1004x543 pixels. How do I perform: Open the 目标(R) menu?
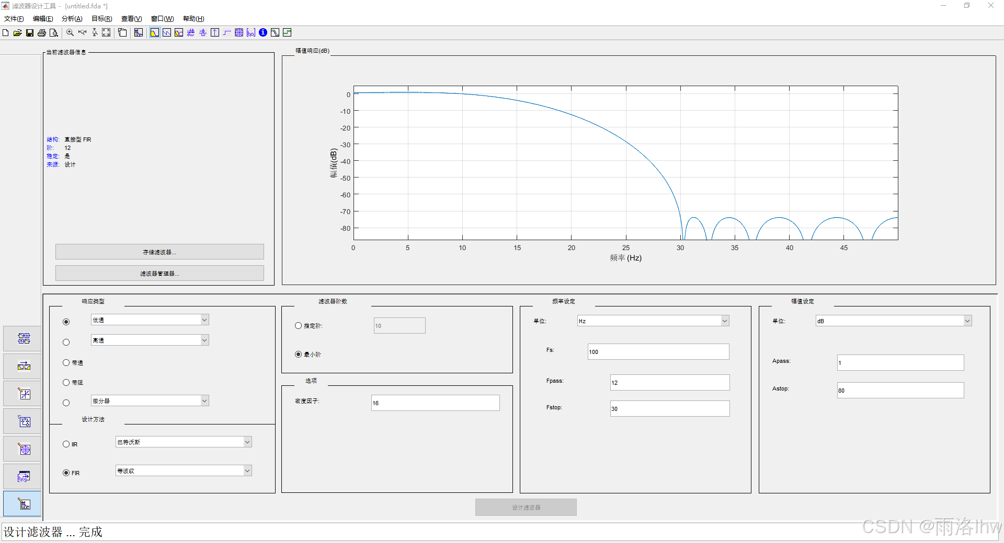tap(102, 19)
